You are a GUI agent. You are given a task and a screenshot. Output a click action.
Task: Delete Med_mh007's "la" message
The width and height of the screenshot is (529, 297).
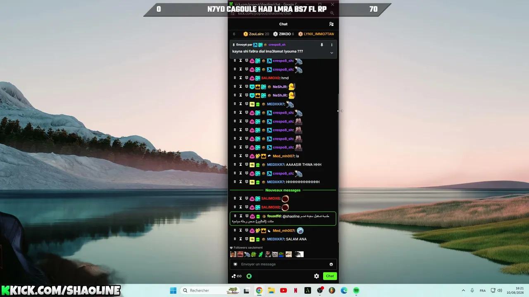coord(235,156)
